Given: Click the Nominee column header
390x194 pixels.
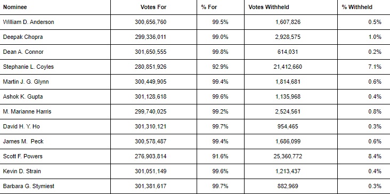Looking at the screenshot, I should 15,7.
